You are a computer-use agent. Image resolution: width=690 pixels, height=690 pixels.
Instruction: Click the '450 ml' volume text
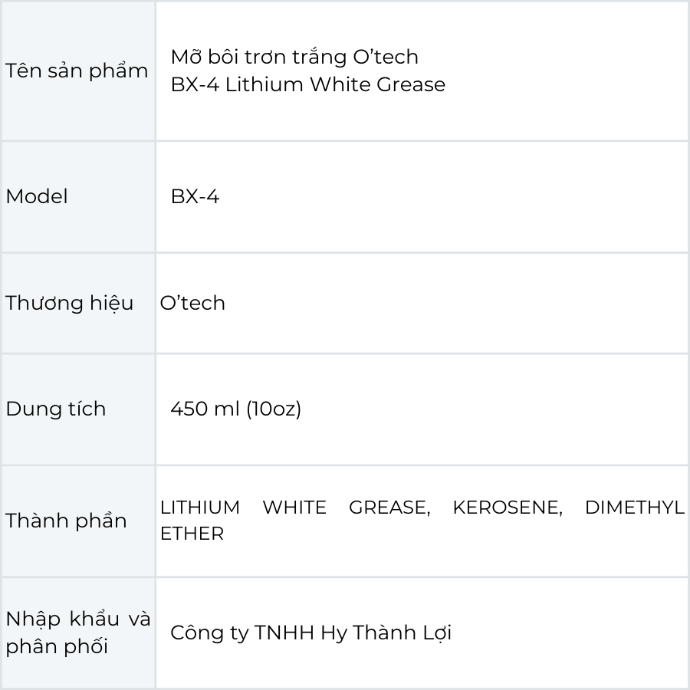tap(205, 409)
